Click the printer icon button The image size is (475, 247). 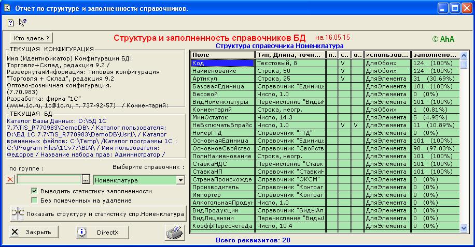pos(175,233)
